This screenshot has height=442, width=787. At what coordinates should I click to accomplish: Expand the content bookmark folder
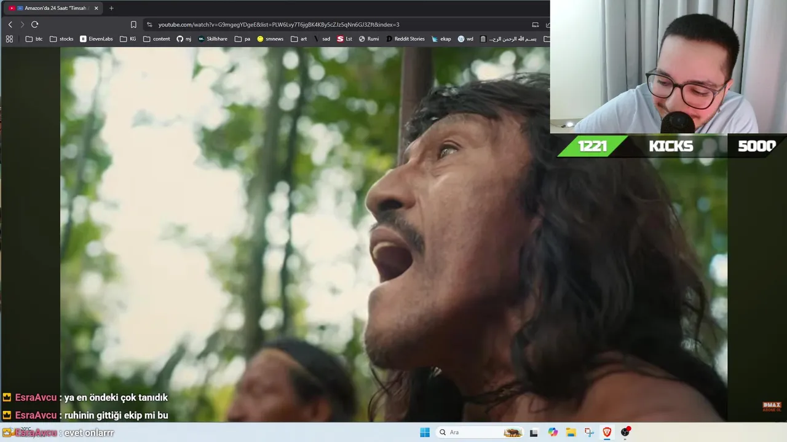[x=157, y=39]
